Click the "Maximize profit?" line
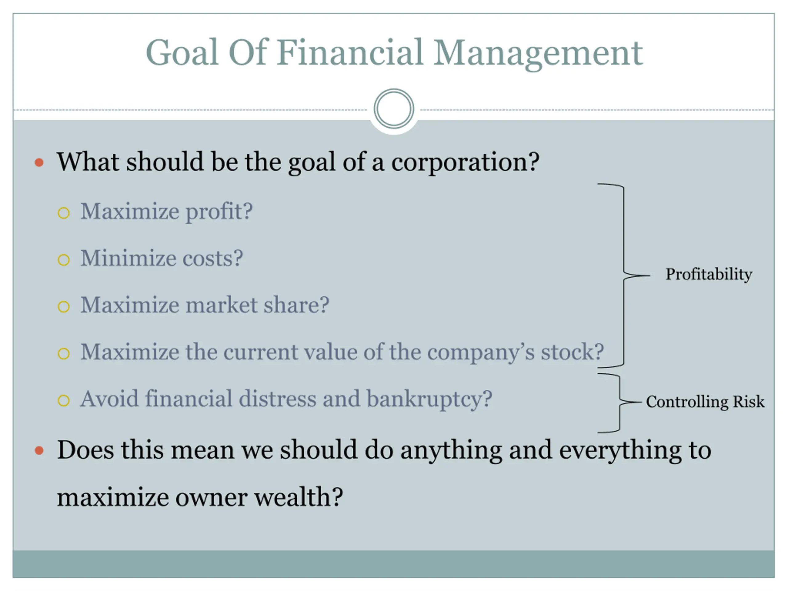788x591 pixels. tap(166, 211)
